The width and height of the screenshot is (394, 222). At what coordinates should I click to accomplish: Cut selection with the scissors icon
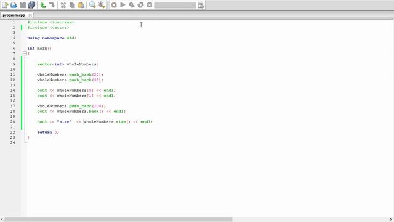point(63,5)
